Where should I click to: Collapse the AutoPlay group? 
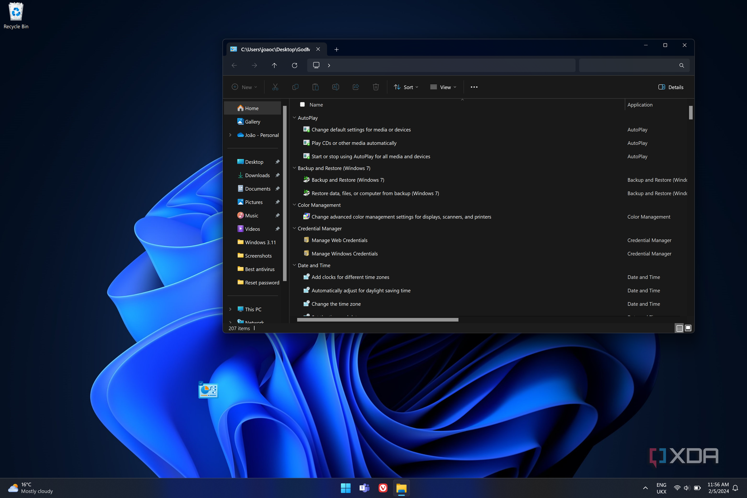tap(294, 118)
